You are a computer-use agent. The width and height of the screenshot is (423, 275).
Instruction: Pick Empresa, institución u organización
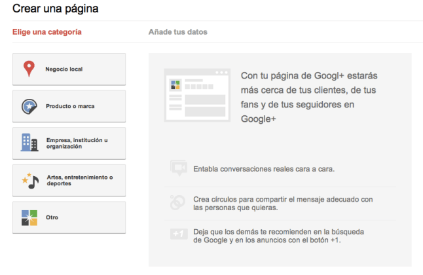point(69,143)
